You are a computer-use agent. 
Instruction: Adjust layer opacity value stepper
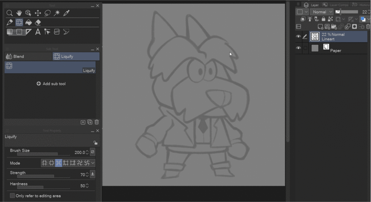369,12
